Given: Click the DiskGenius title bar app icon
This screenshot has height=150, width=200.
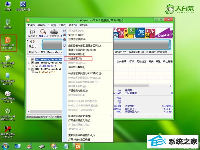Looking at the screenshot, I should 28,20.
